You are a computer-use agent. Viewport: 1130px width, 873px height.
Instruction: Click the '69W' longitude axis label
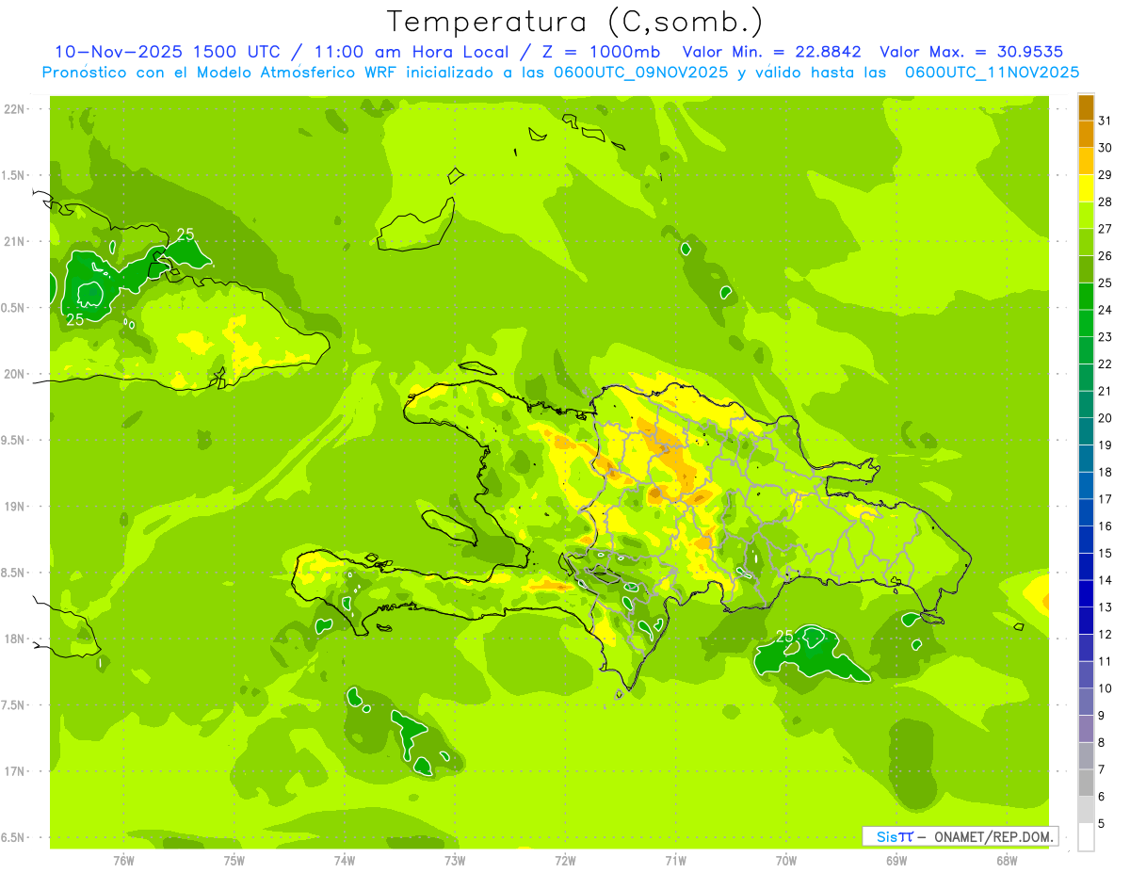(896, 860)
